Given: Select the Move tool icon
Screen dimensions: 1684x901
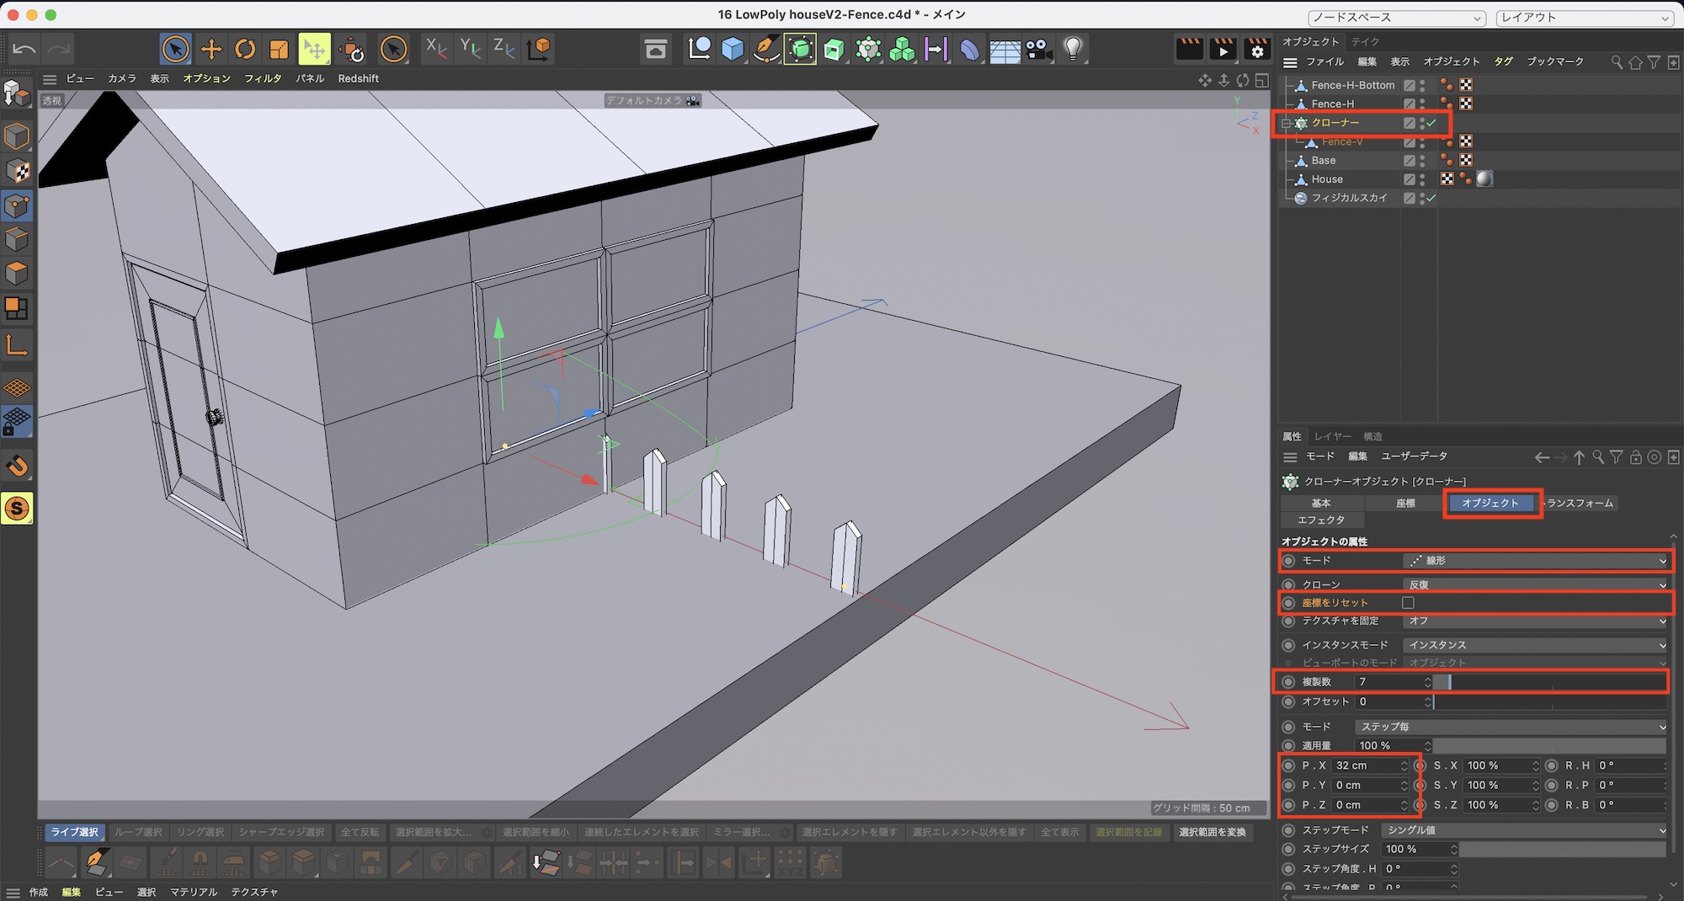Looking at the screenshot, I should (211, 50).
